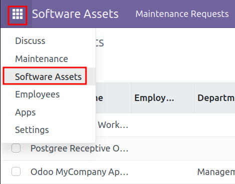Image resolution: width=235 pixels, height=184 pixels.
Task: Open the record ending with Work...
Action: (x=113, y=125)
